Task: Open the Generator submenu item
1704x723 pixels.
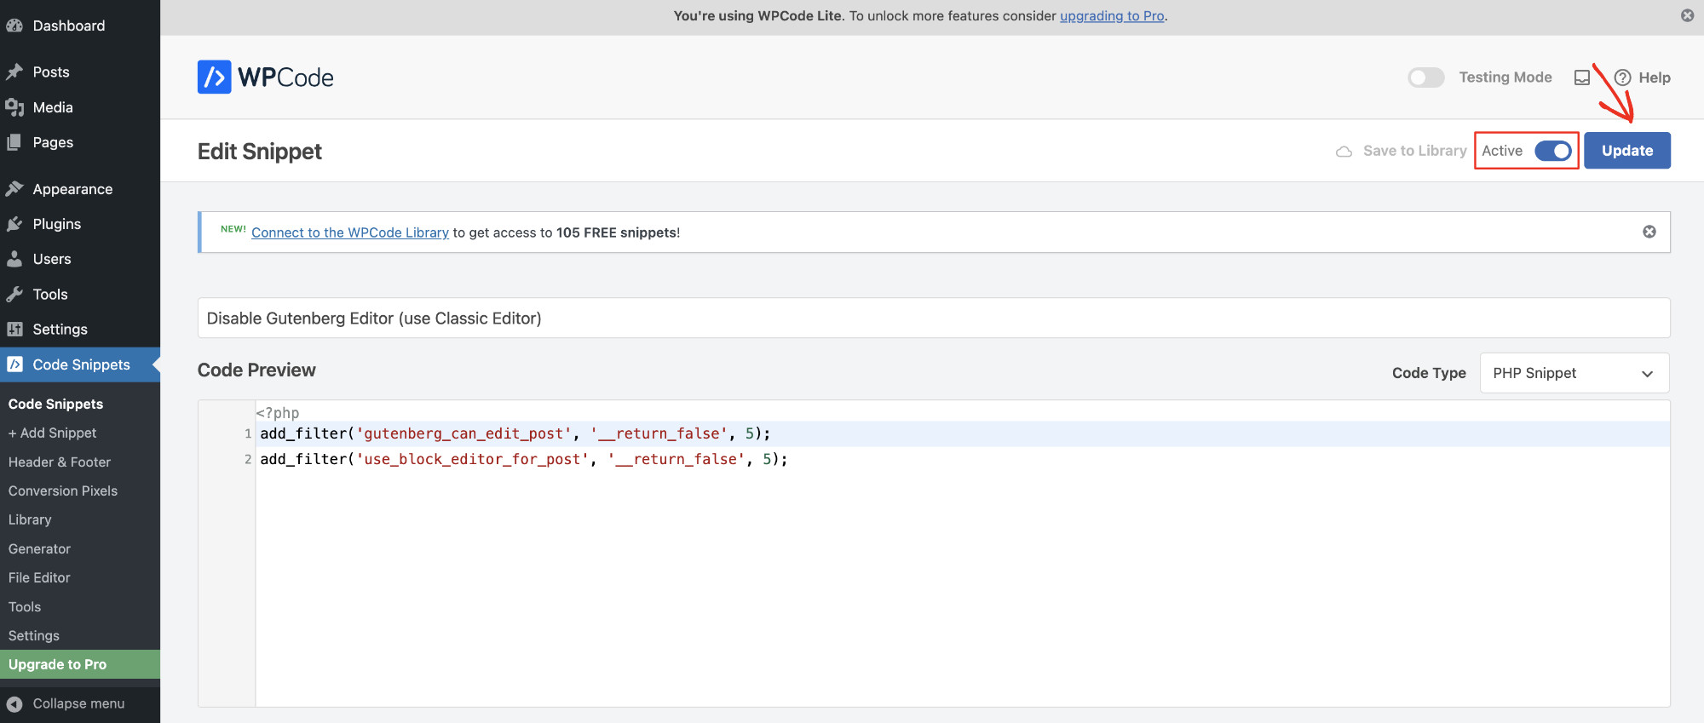Action: [39, 548]
